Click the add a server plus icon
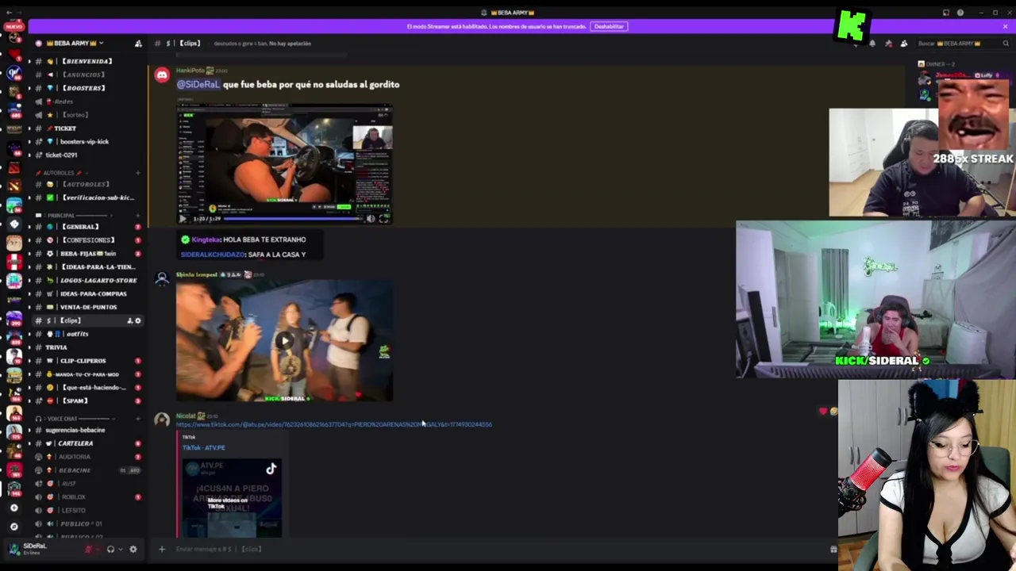Image resolution: width=1016 pixels, height=571 pixels. click(x=13, y=508)
